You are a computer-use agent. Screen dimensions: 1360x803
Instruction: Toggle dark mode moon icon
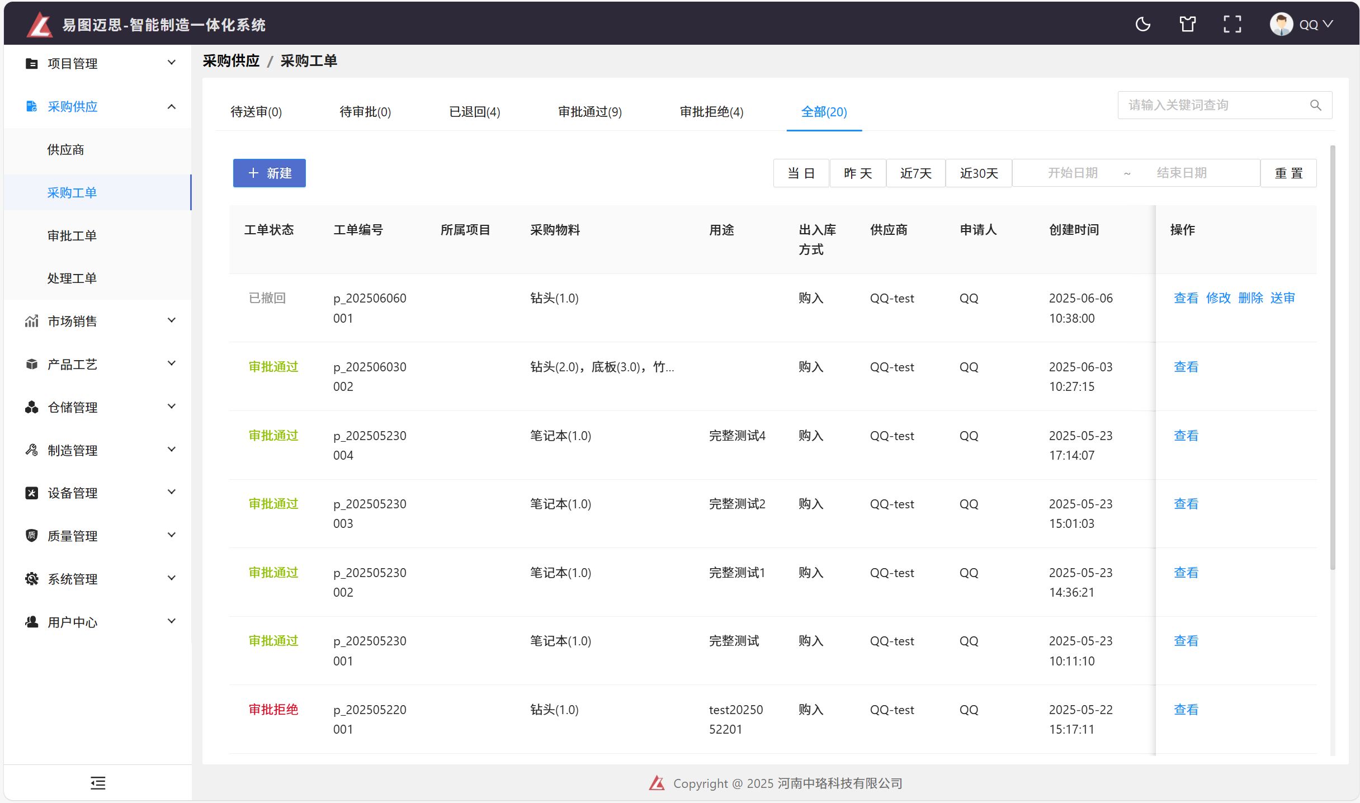pyautogui.click(x=1143, y=25)
